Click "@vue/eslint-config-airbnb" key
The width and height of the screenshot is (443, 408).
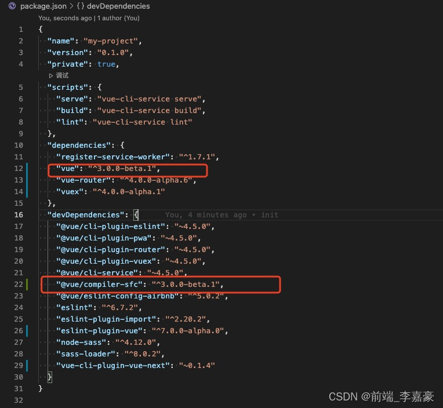(x=118, y=296)
